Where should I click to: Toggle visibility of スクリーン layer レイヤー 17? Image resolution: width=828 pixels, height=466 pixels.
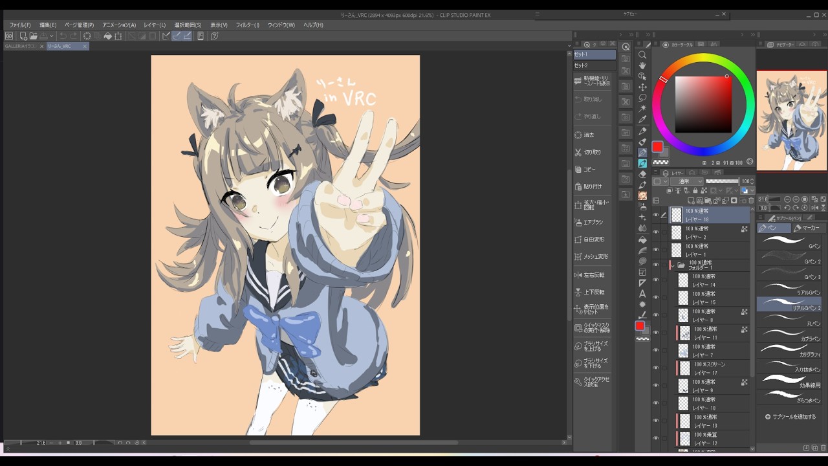click(x=656, y=368)
